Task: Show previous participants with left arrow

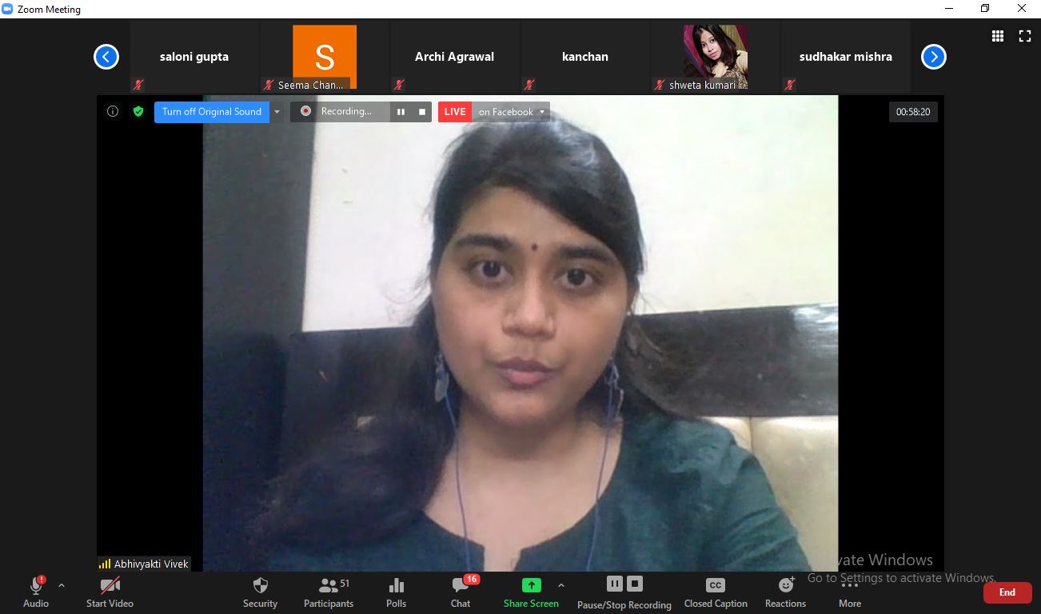Action: coord(106,57)
